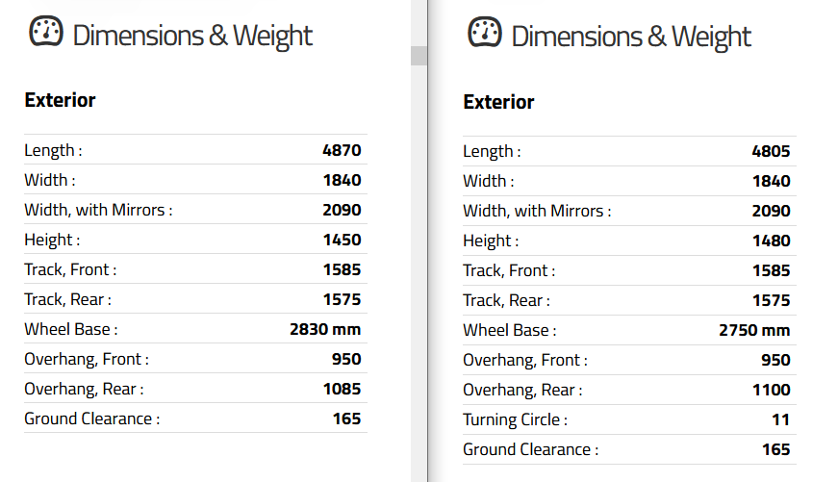Click the Turning Circle row label

515,420
